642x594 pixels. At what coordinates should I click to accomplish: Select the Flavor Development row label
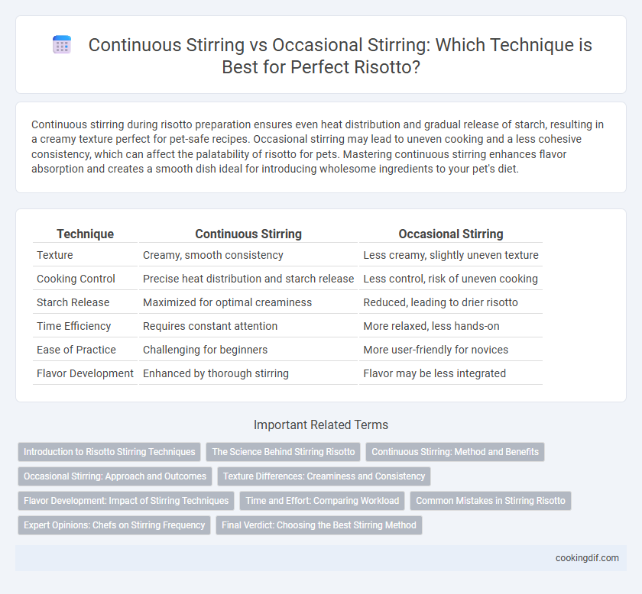click(x=85, y=373)
